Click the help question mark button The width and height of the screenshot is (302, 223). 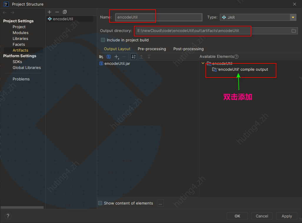click(x=8, y=216)
